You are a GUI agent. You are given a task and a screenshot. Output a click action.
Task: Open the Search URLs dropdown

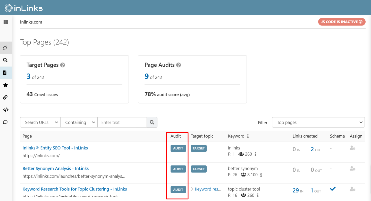click(x=40, y=123)
